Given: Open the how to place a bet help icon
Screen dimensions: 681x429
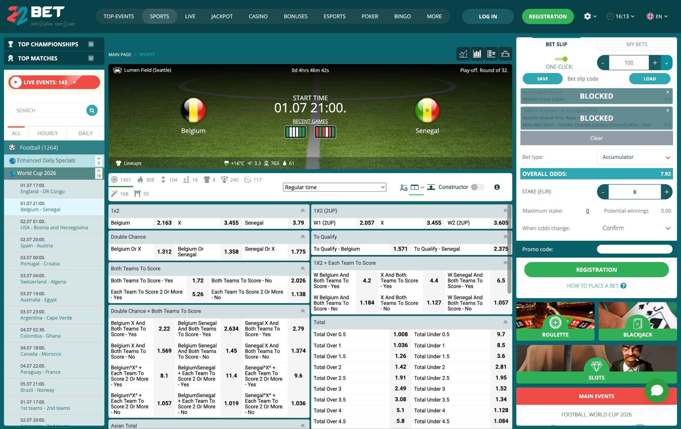Looking at the screenshot, I should tap(623, 286).
